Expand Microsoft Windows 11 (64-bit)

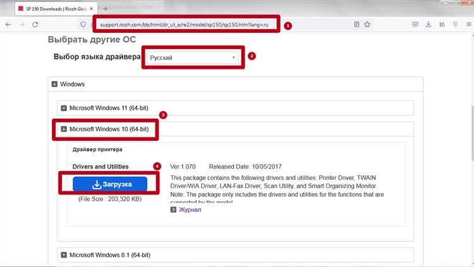[64, 108]
